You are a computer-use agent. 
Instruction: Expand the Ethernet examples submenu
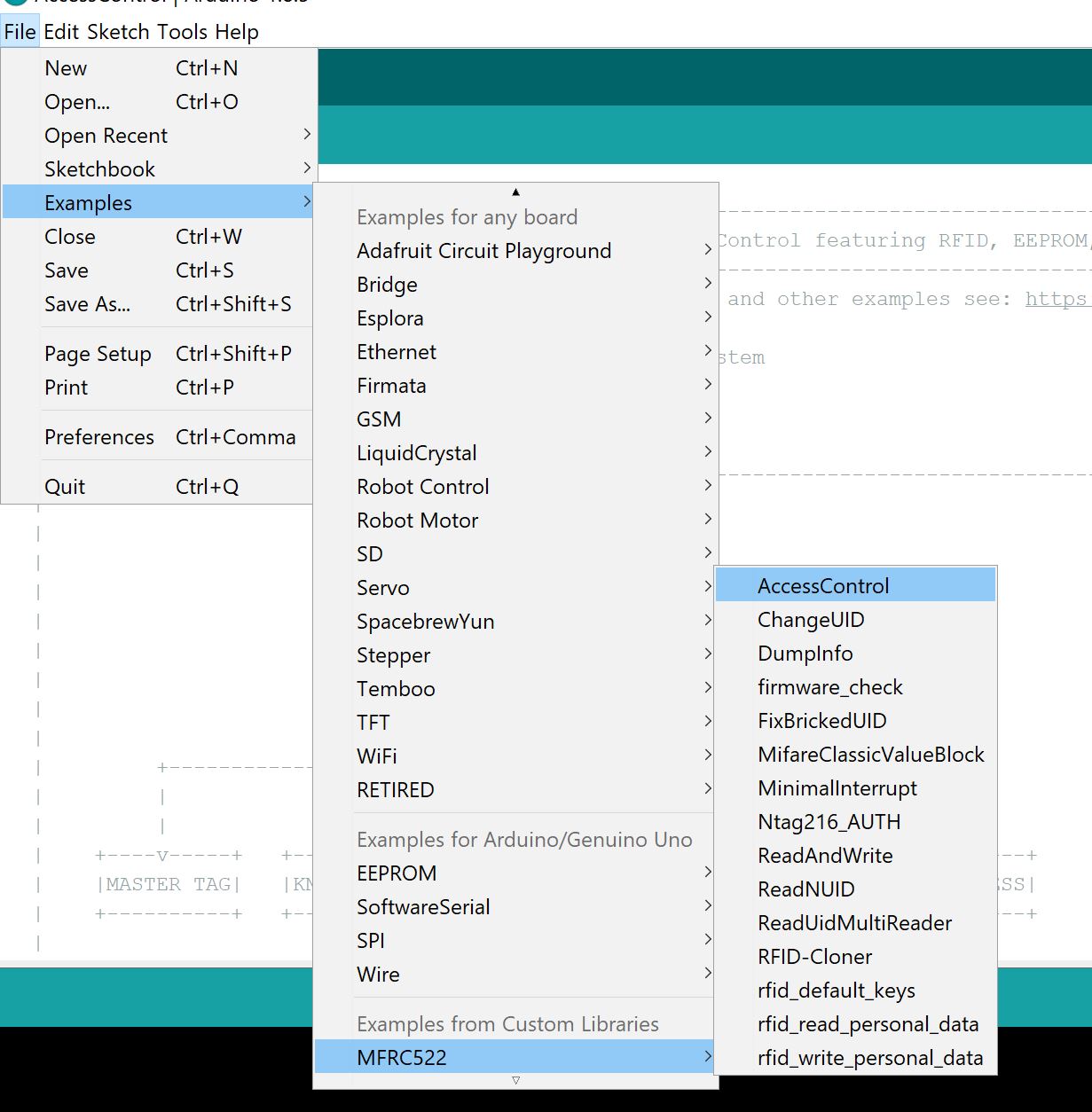tap(515, 352)
